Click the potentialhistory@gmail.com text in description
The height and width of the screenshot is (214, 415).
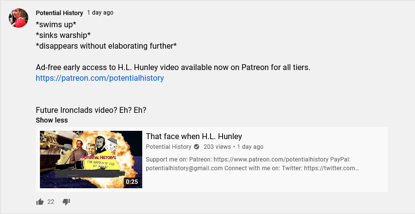point(184,168)
